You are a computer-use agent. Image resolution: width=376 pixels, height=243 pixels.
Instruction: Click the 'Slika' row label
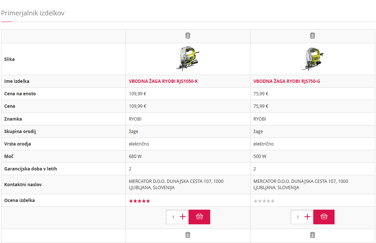pyautogui.click(x=9, y=59)
